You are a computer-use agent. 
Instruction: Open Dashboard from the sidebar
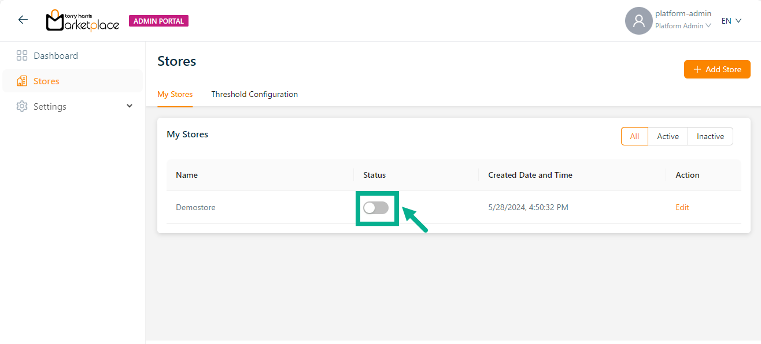coord(56,56)
